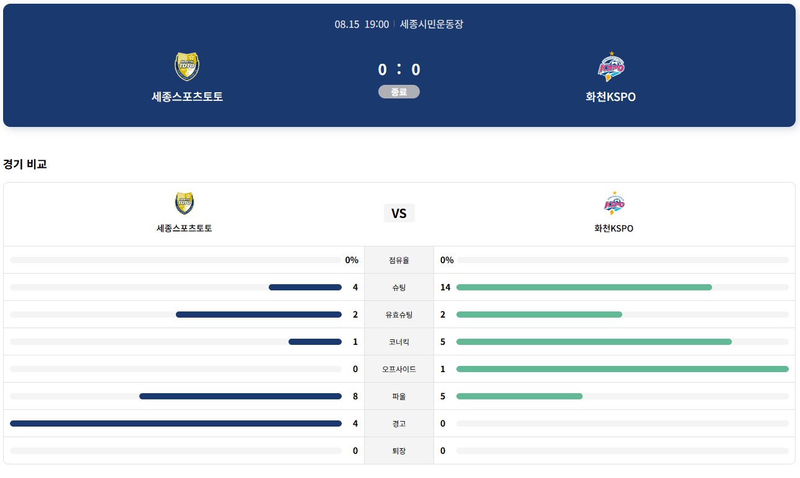Screen dimensions: 800x478
Task: Click the Hwacheon KSPO logo in the header
Action: tap(611, 66)
